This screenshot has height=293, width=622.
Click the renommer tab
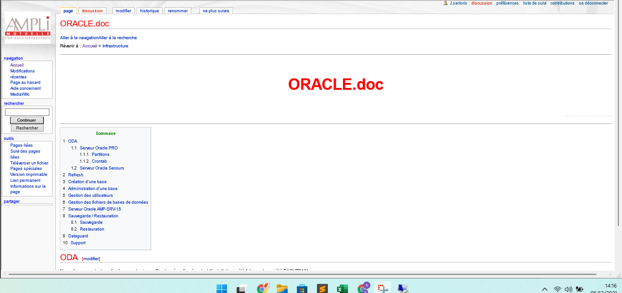pyautogui.click(x=178, y=10)
